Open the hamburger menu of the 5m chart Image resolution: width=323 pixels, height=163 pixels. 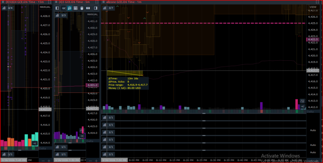(x=56, y=2)
